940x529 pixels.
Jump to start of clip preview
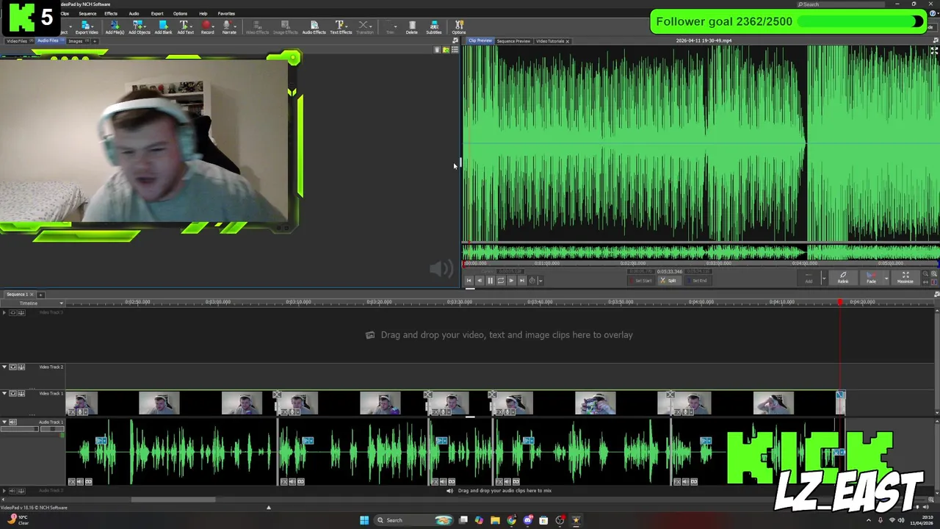pyautogui.click(x=469, y=281)
